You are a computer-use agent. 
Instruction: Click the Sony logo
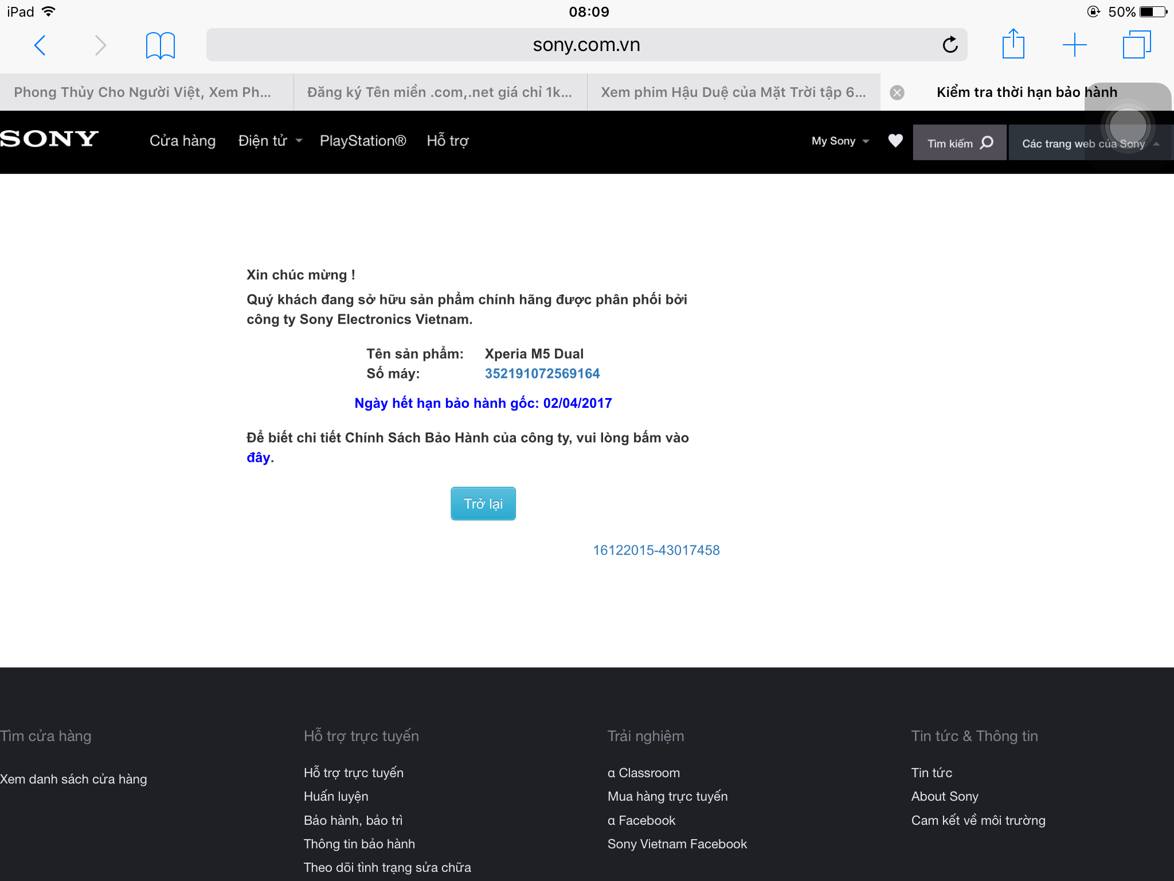[49, 139]
